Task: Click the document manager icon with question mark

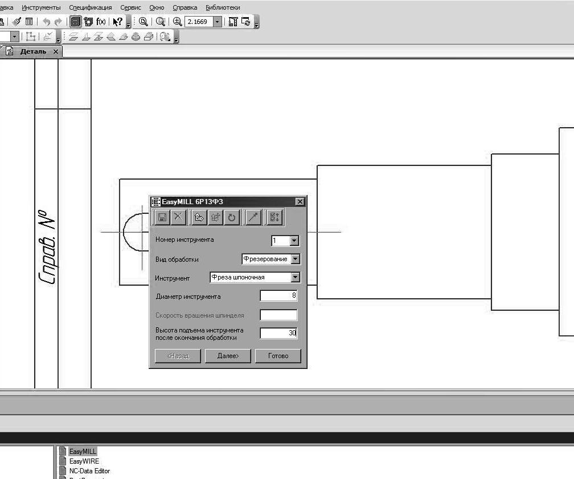Action: click(88, 22)
